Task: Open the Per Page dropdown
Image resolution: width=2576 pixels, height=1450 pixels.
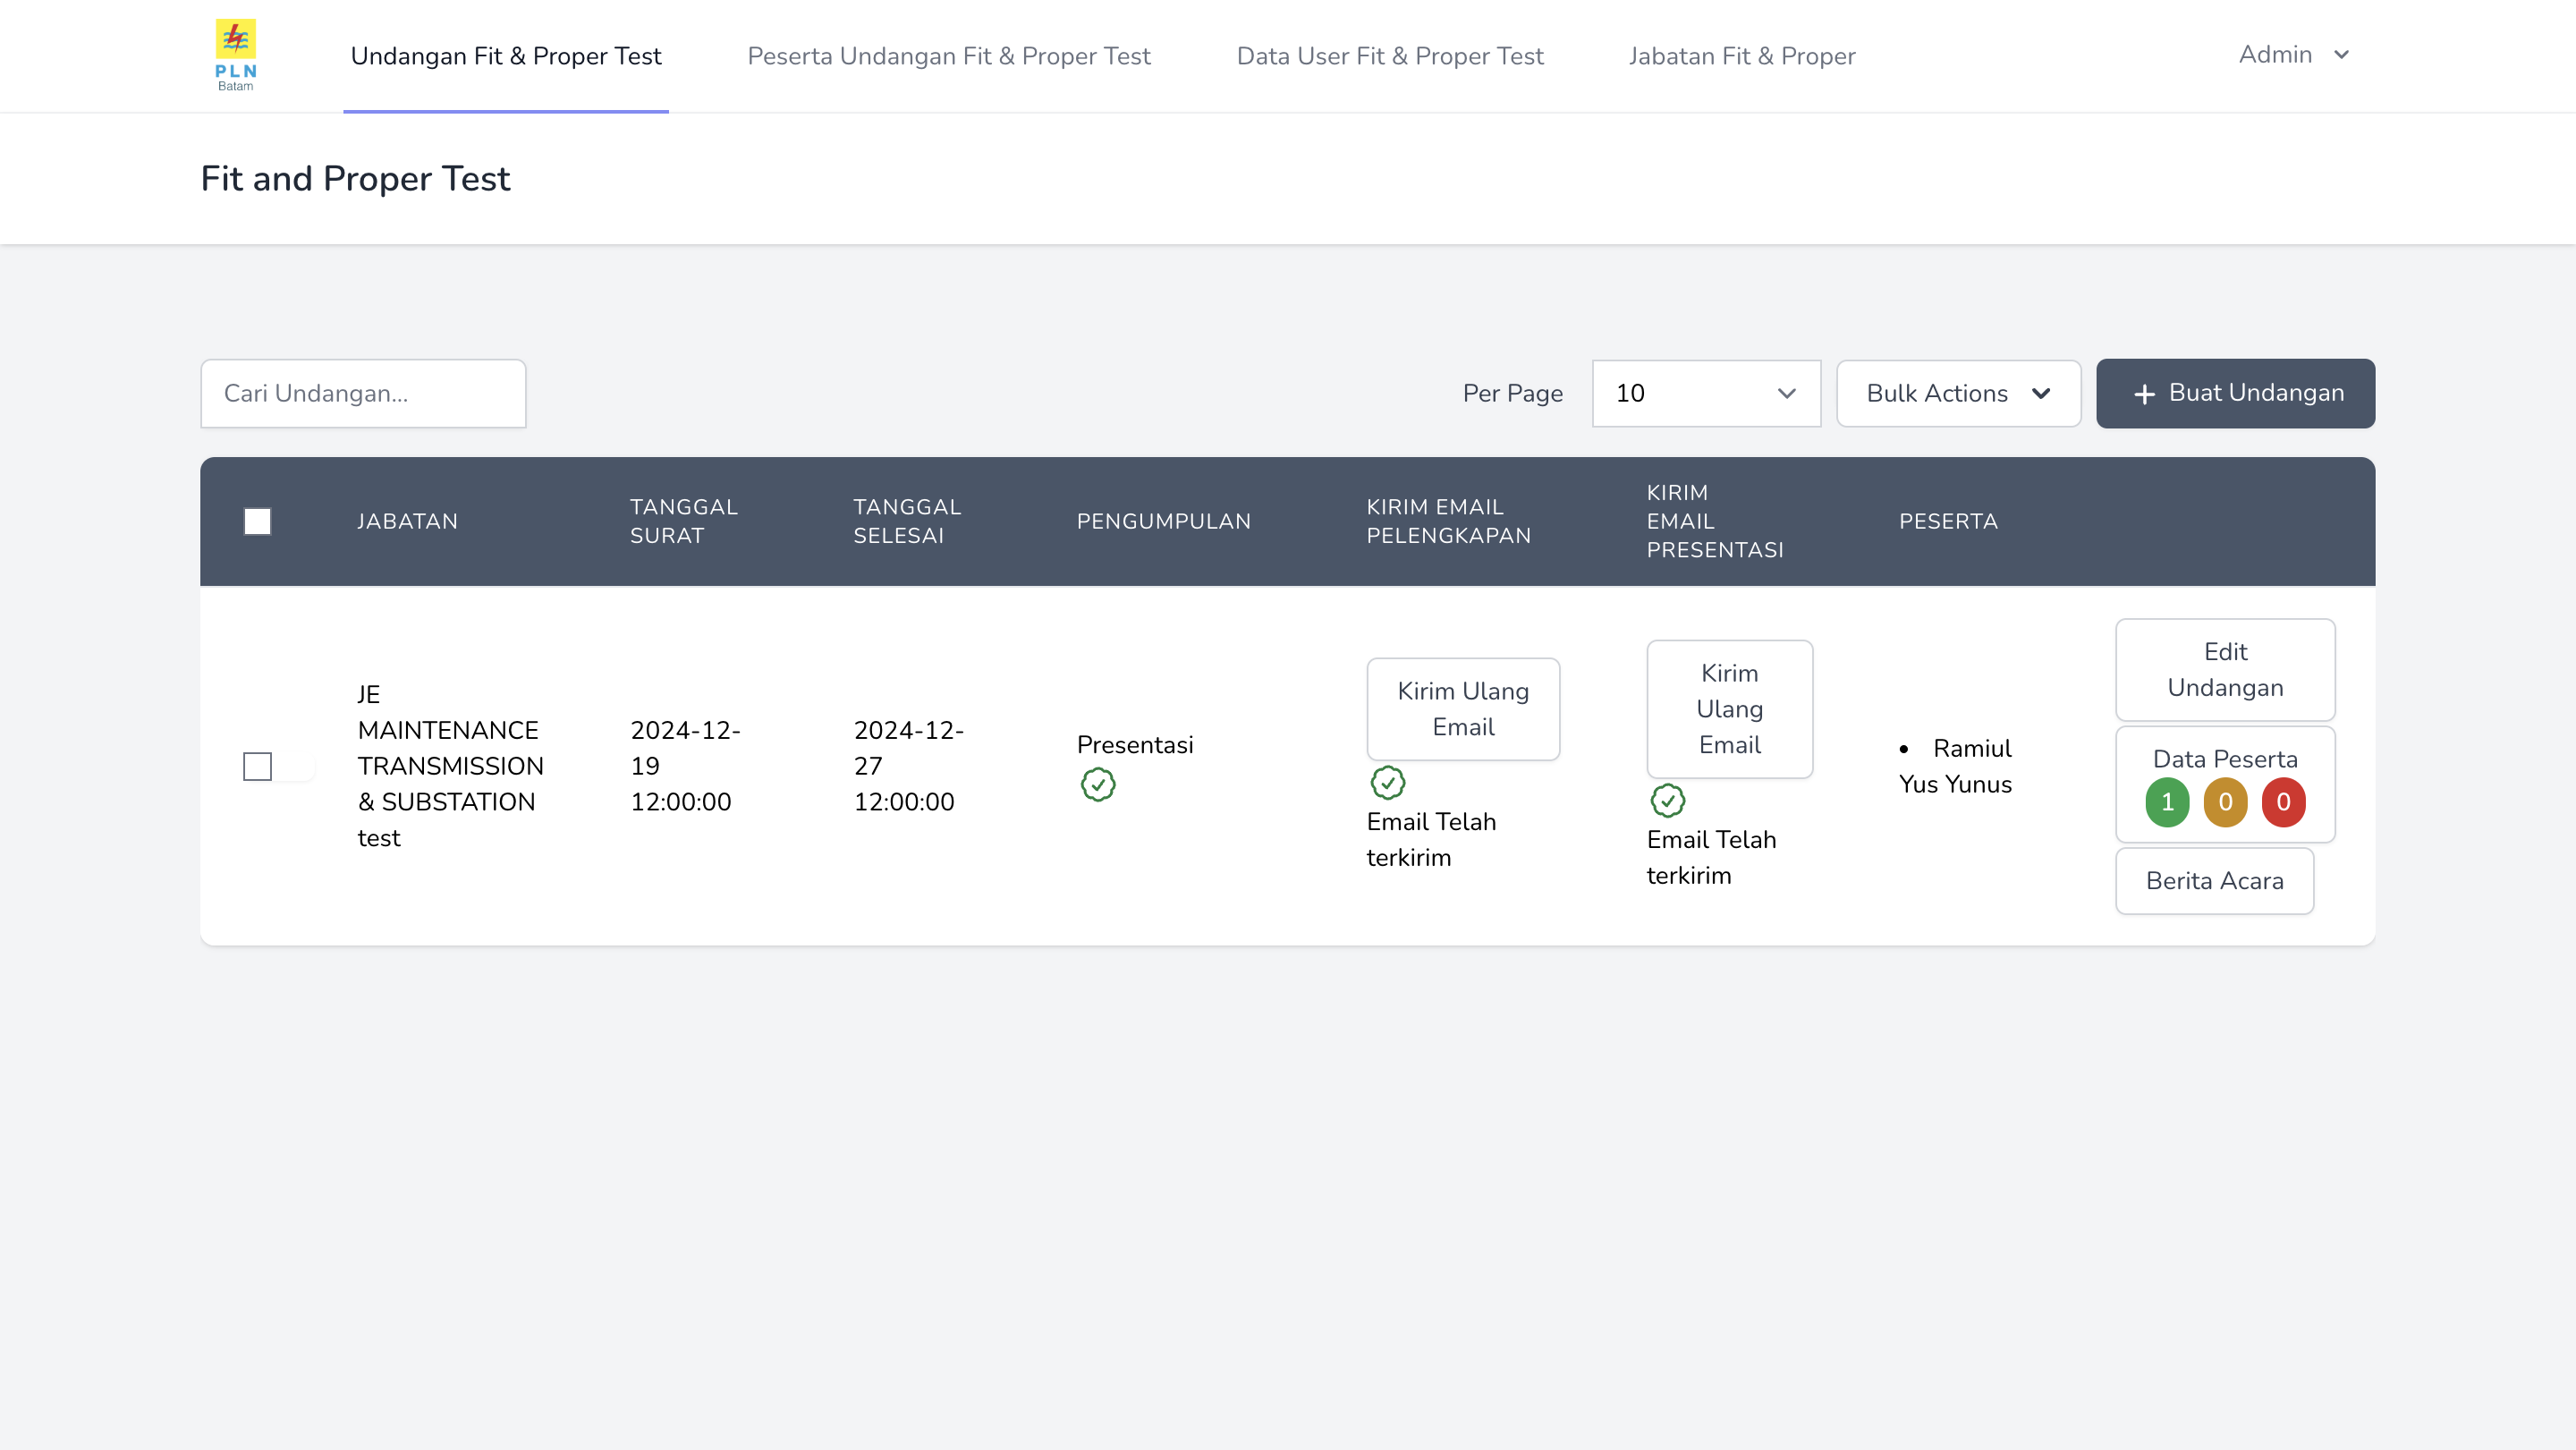Action: (1706, 393)
